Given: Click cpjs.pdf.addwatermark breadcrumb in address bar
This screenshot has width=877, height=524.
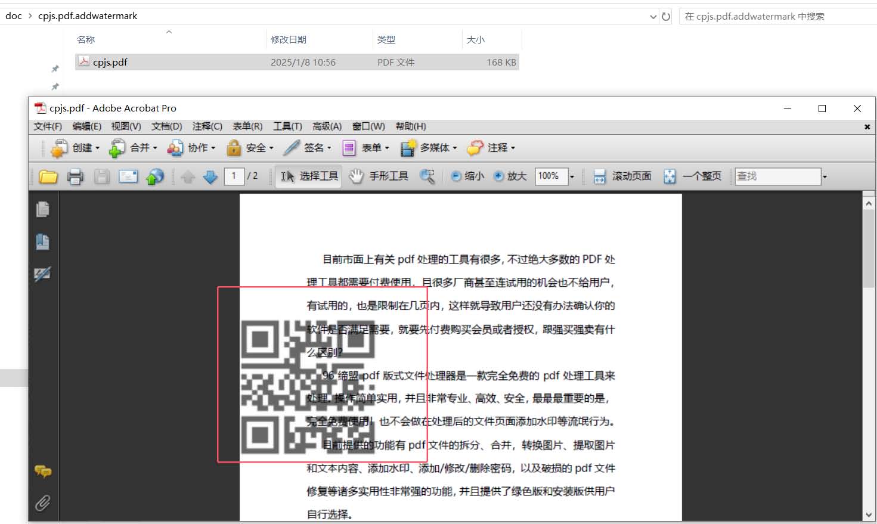Looking at the screenshot, I should tap(88, 15).
